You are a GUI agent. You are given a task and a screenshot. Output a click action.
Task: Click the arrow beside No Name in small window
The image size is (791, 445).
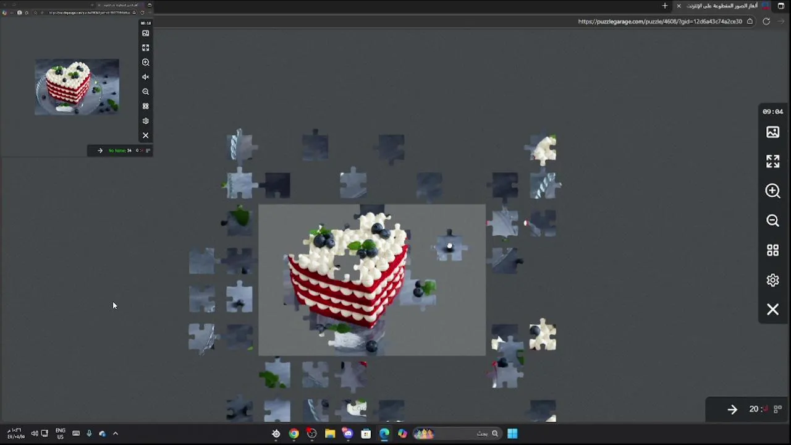(100, 151)
